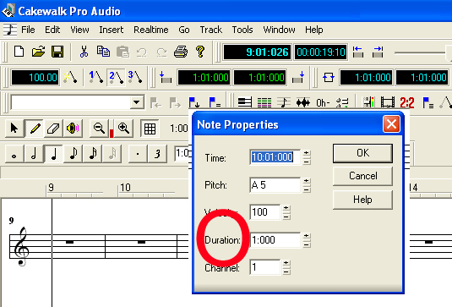Open the Help menu
The image size is (452, 307).
314,30
